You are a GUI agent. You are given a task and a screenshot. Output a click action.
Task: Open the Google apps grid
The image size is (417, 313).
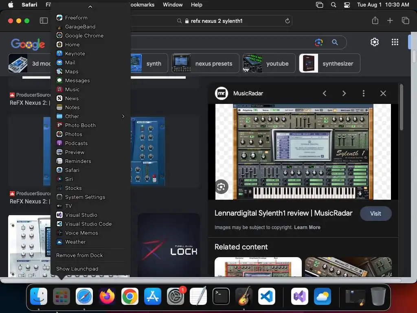pos(395,42)
